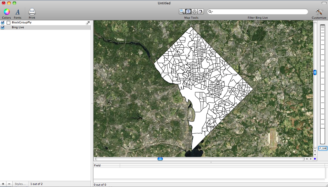328x187 pixels.
Task: Open the Colors palette
Action: click(6, 12)
